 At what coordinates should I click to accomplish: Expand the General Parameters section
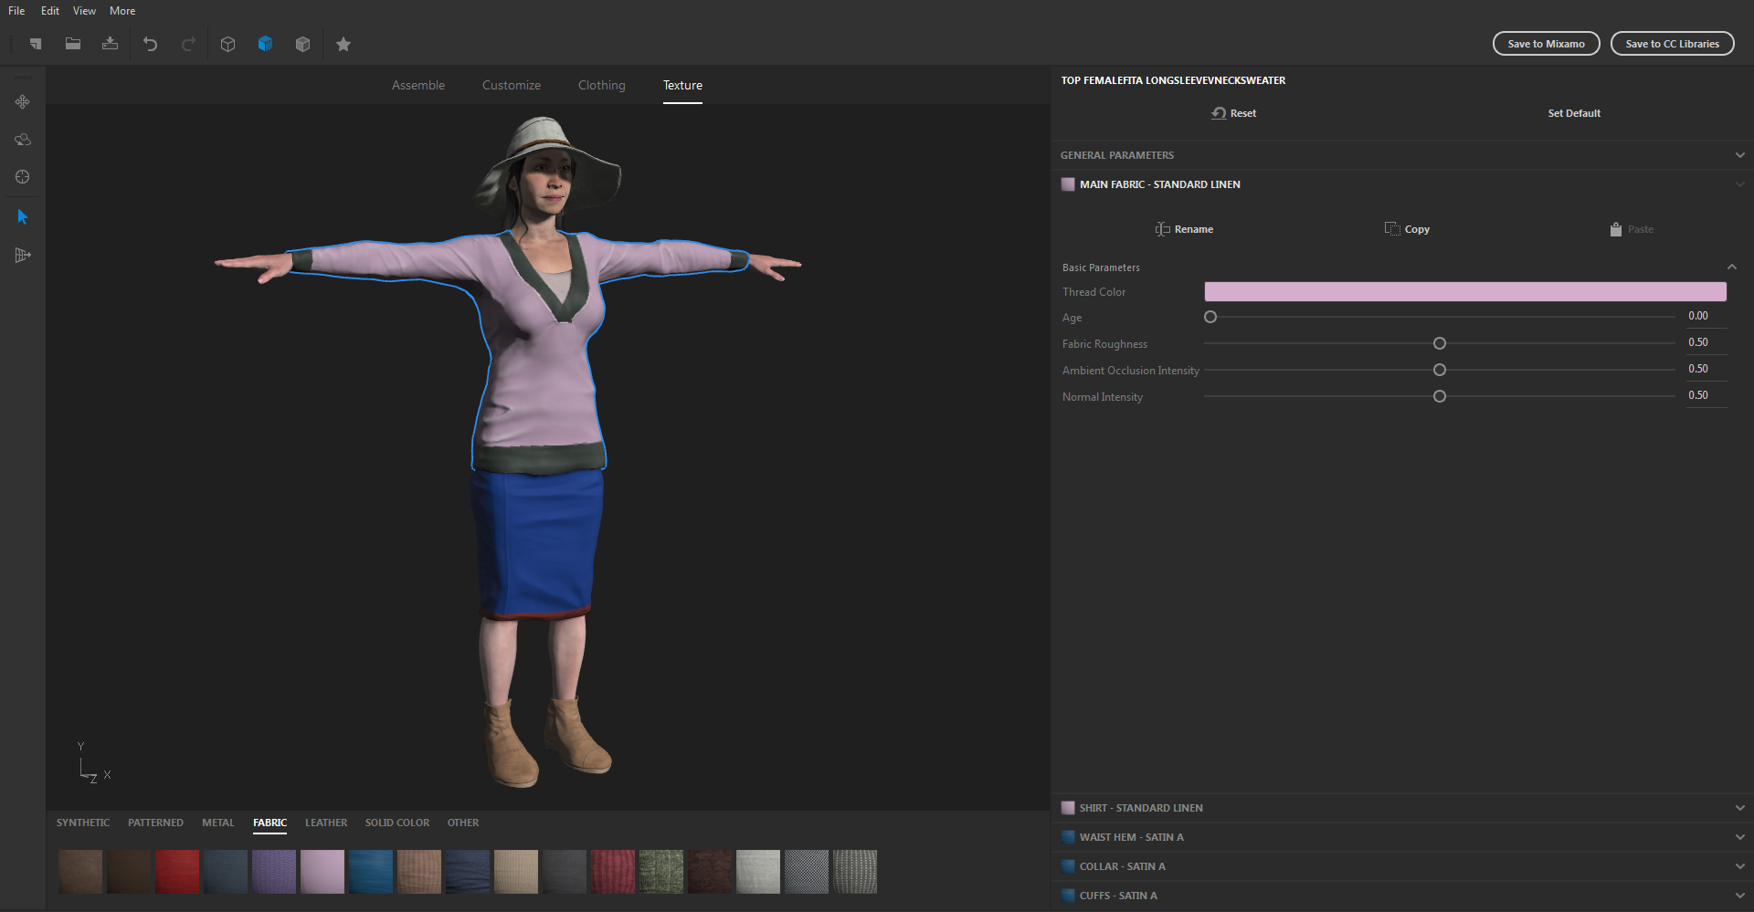point(1740,154)
